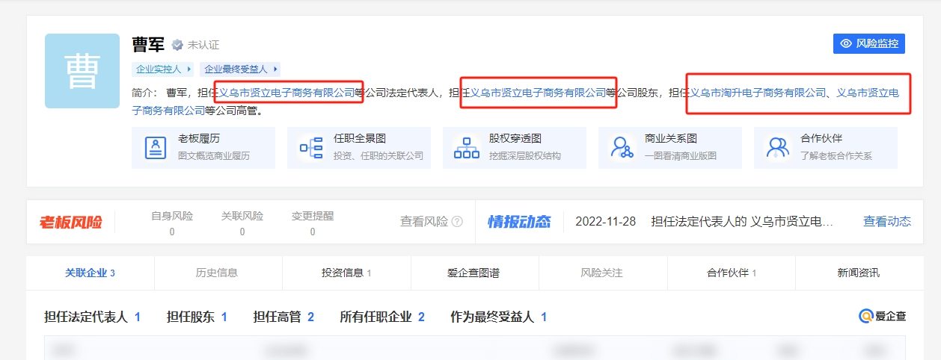Select the 变更提醒 count

pyautogui.click(x=313, y=232)
